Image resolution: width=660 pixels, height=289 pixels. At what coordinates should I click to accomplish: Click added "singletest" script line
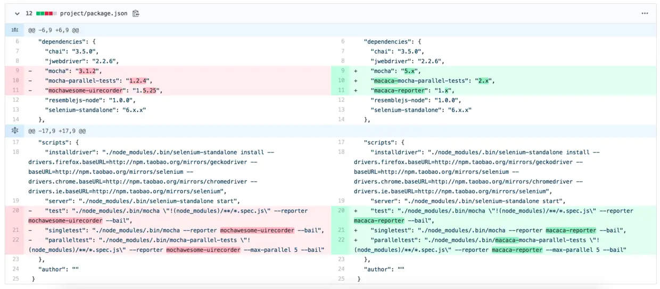pyautogui.click(x=503, y=231)
